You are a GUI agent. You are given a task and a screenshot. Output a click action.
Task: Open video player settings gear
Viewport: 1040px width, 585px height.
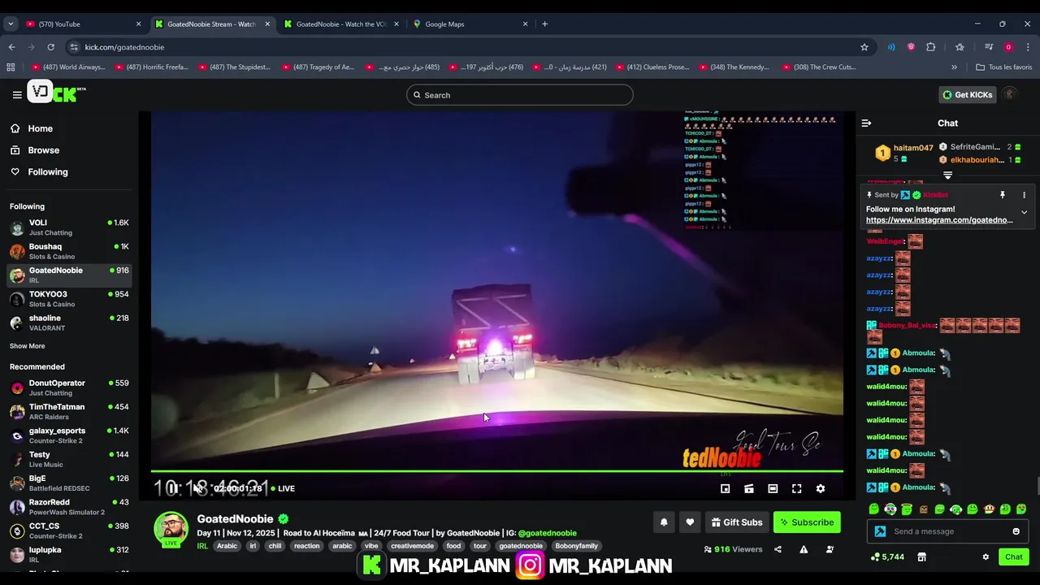click(821, 488)
